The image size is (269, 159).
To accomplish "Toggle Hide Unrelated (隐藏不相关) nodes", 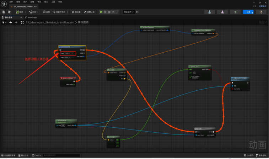I will 59,12.
